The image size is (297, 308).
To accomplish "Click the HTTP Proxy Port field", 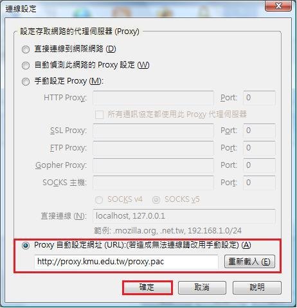I will [x=259, y=98].
